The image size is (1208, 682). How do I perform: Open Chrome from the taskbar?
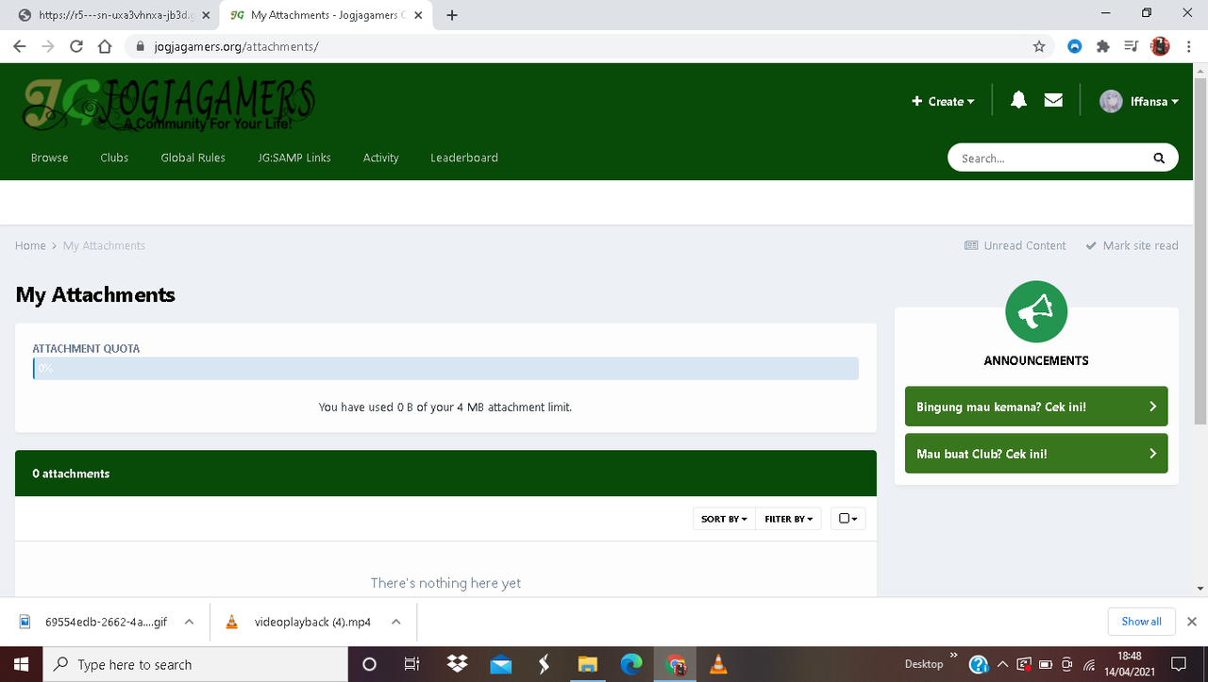(675, 664)
